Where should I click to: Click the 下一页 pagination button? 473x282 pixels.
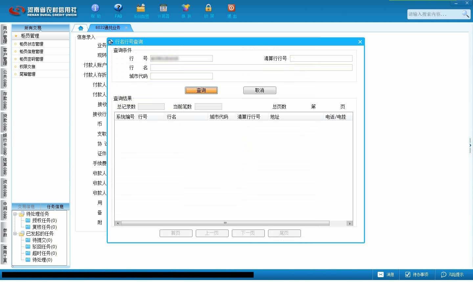point(248,233)
